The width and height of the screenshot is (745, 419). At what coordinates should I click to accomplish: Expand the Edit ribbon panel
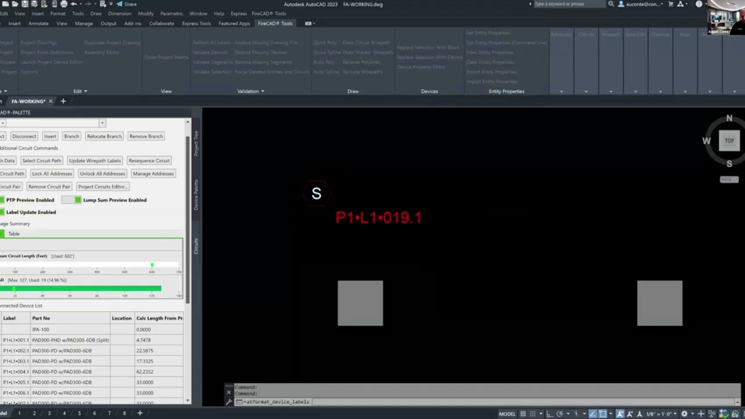[x=80, y=91]
